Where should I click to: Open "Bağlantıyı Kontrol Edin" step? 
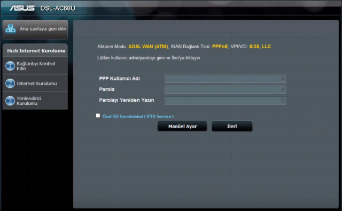35,66
